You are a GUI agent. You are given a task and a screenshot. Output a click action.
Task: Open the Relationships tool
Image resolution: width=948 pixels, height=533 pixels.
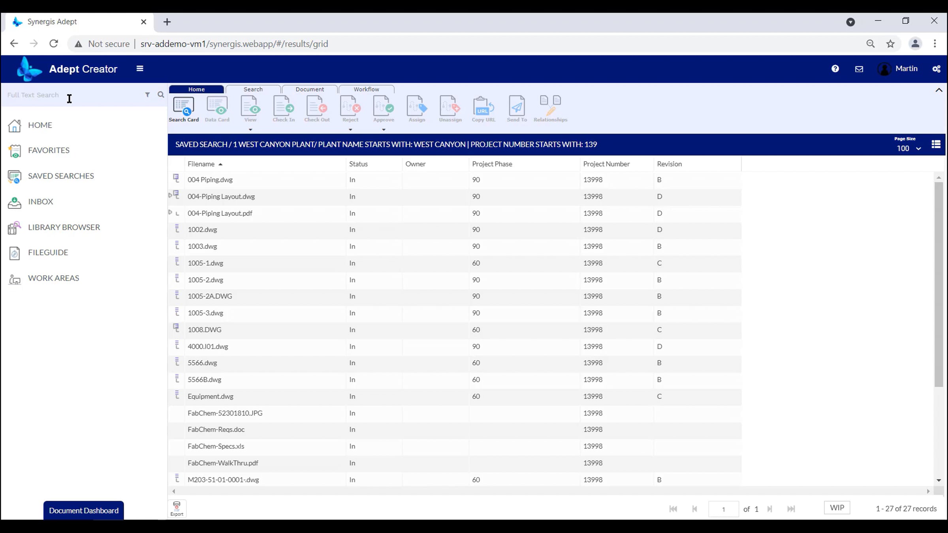coord(550,109)
